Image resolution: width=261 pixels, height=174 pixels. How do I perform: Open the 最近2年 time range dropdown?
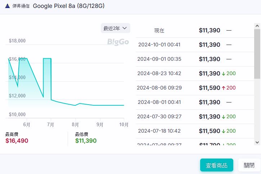[115, 28]
